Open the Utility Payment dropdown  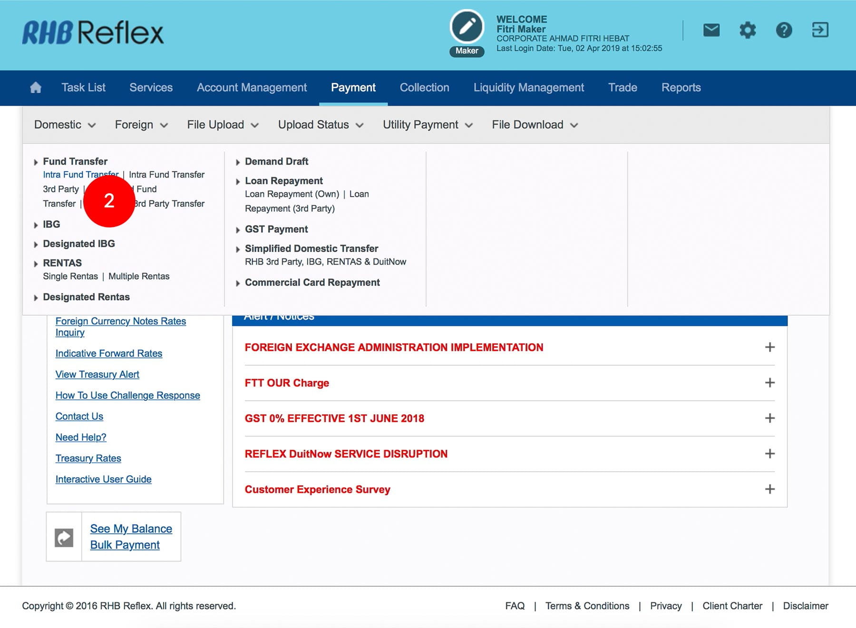point(428,125)
